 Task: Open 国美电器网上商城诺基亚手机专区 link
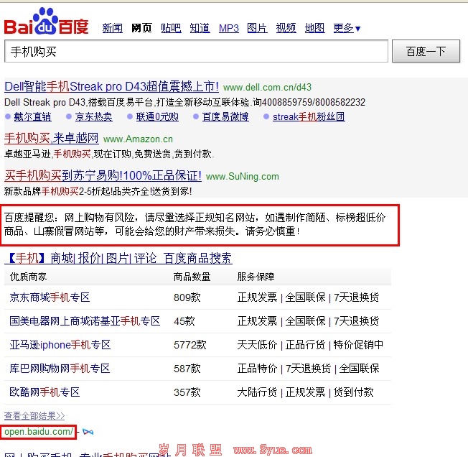tap(85, 321)
